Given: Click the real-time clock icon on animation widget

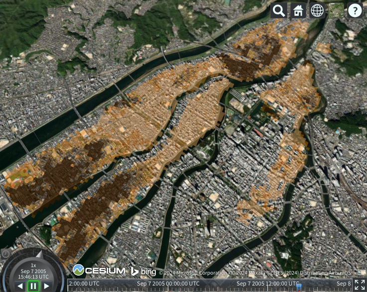Looking at the screenshot, I should (x=6, y=254).
